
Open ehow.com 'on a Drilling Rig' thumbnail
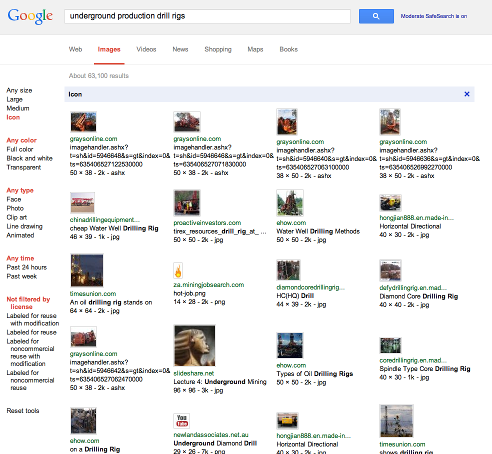pos(83,420)
